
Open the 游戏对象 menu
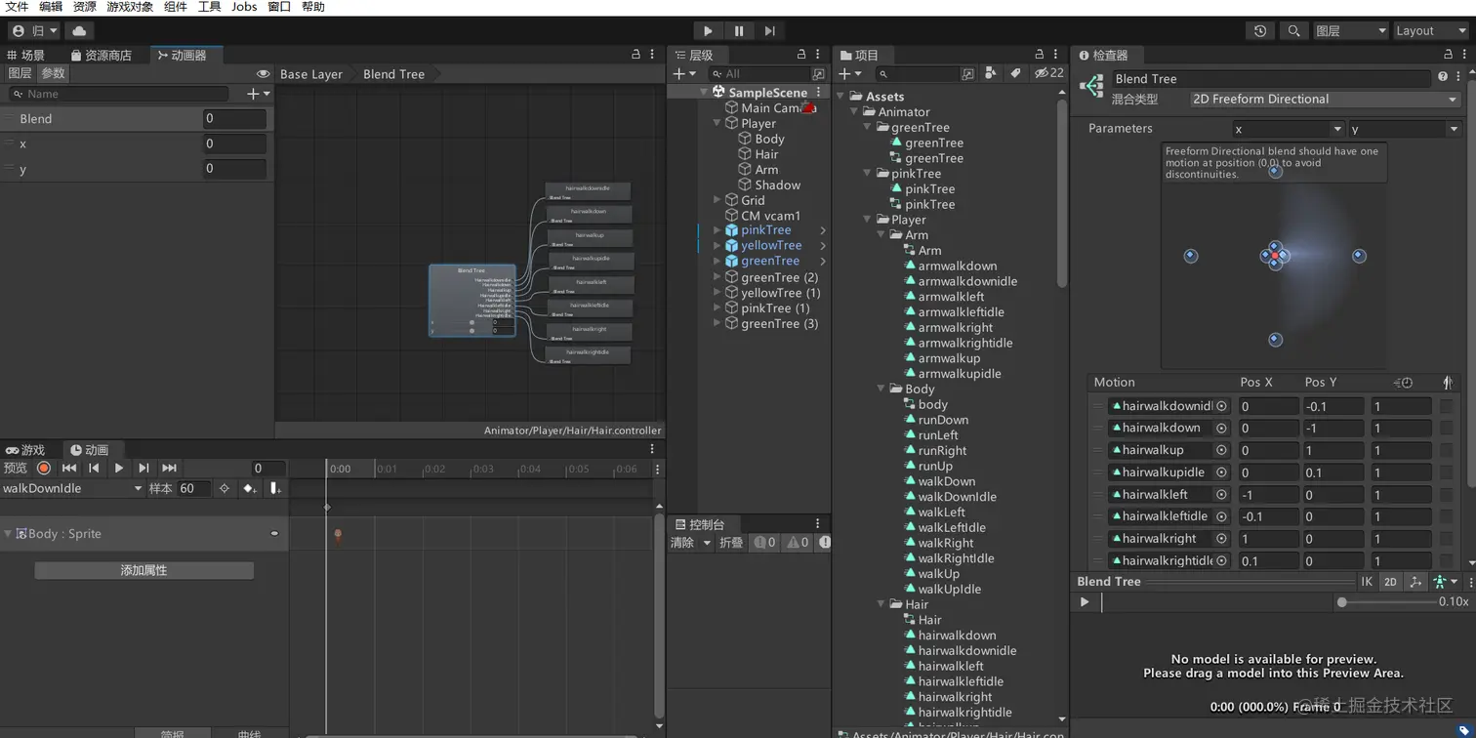point(129,7)
